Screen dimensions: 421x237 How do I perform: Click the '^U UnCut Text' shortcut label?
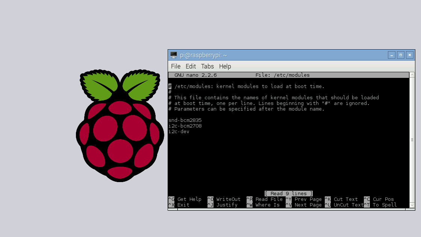coord(344,205)
